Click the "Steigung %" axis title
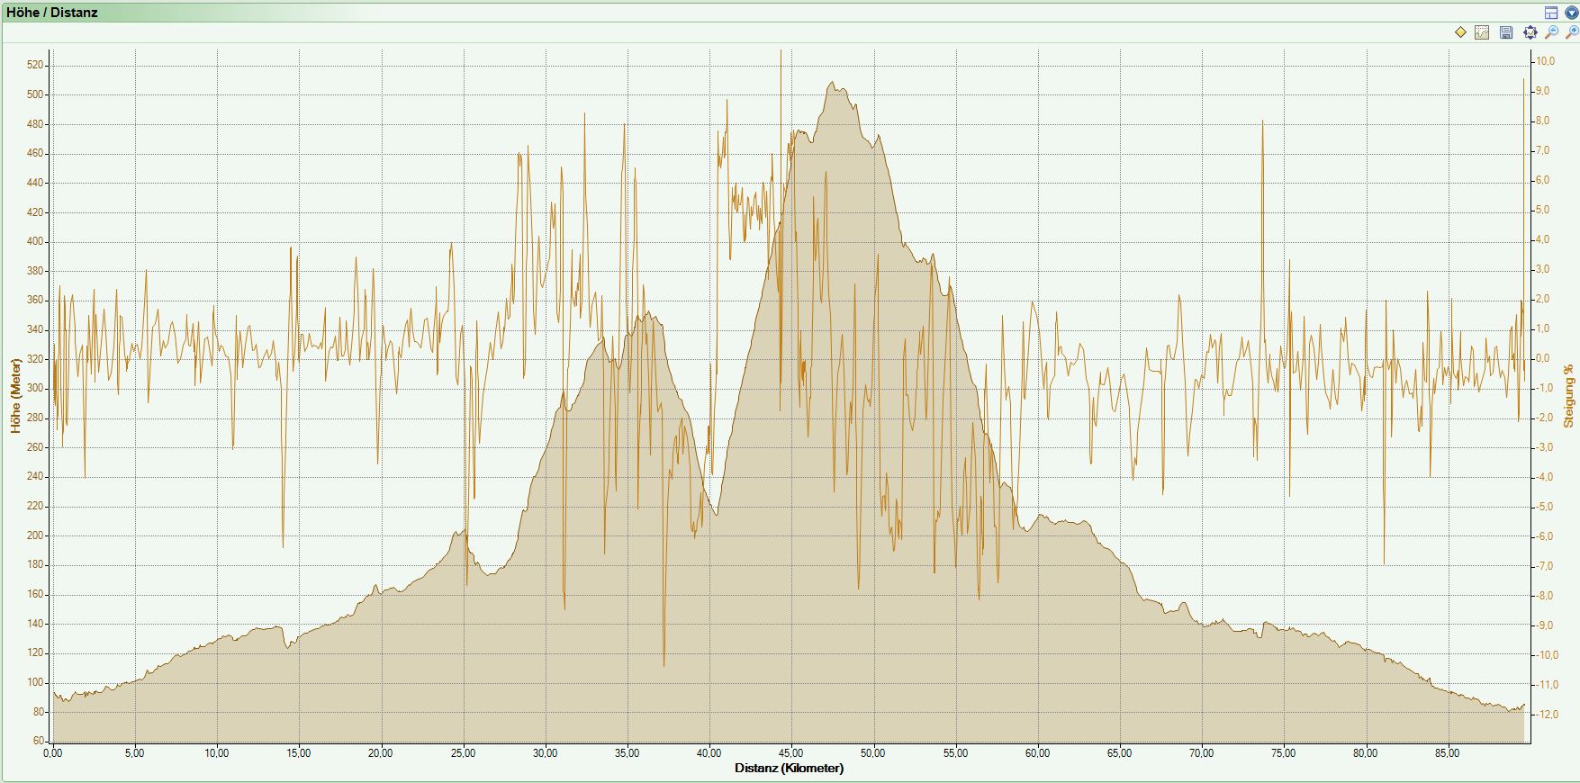Screen dimensions: 1580x783 point(1569,395)
